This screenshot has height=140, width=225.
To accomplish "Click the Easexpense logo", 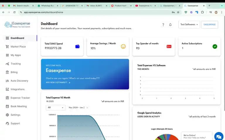I will (x=17, y=24).
